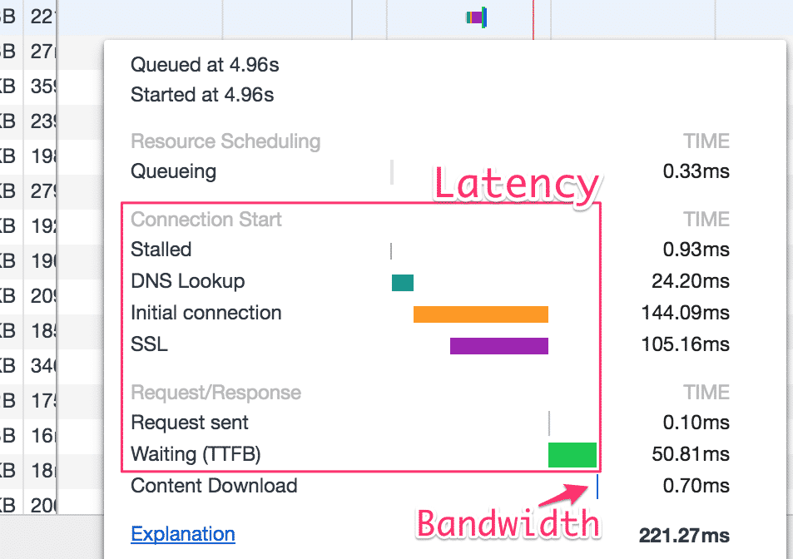The height and width of the screenshot is (559, 793).
Task: Click the red vertical timeline marker line
Action: 533,18
